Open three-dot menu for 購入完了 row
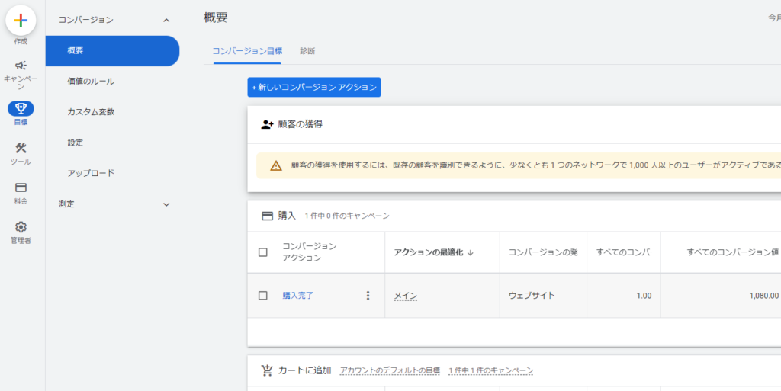The height and width of the screenshot is (391, 781). (x=368, y=296)
